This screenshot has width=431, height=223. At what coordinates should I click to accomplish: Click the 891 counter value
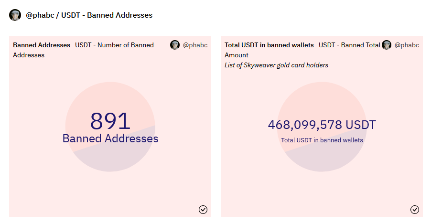(110, 121)
